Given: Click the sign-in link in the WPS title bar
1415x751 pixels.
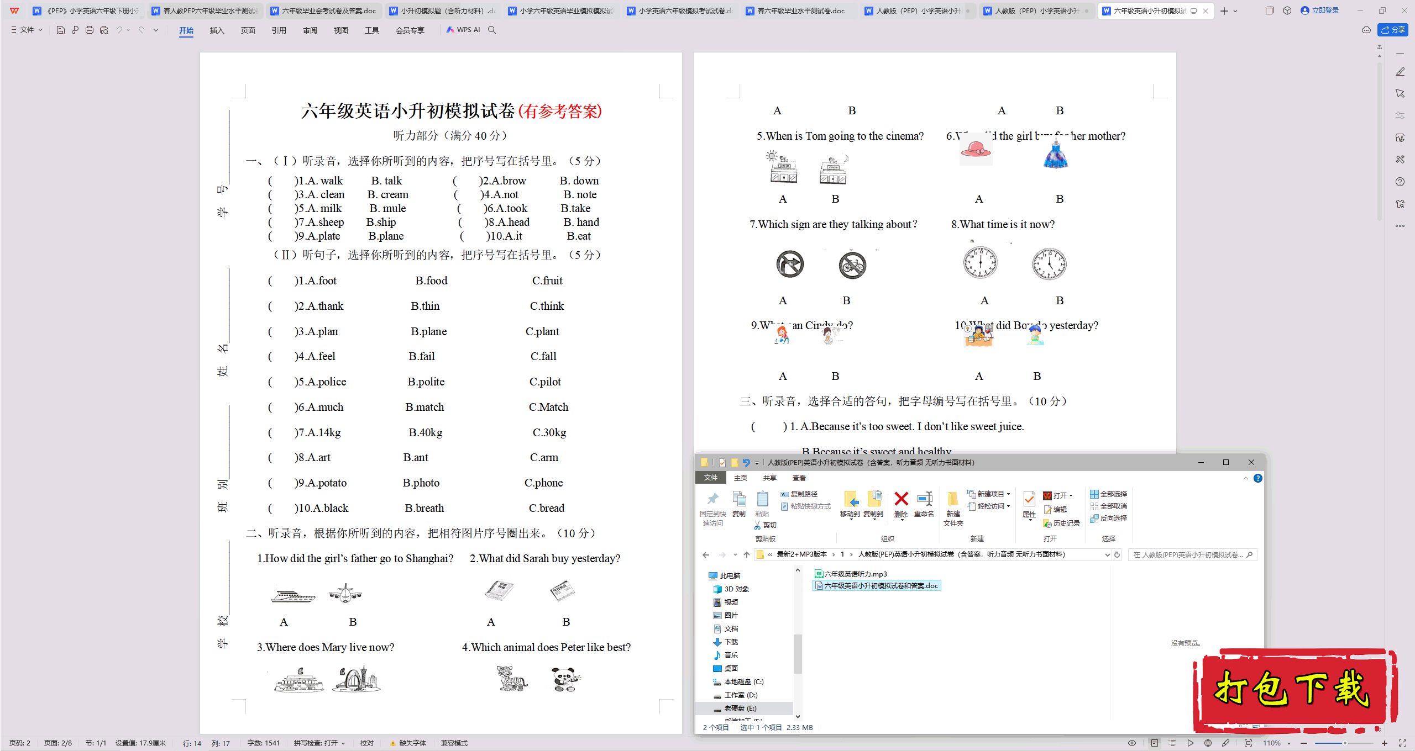Looking at the screenshot, I should [x=1320, y=10].
